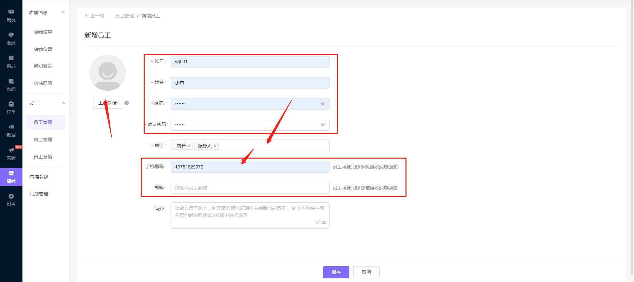Open the 营销 marketing section
634x282 pixels.
tap(11, 154)
